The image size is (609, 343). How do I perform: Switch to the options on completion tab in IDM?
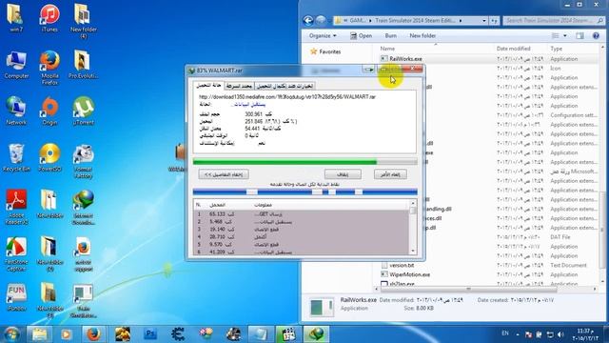click(285, 86)
